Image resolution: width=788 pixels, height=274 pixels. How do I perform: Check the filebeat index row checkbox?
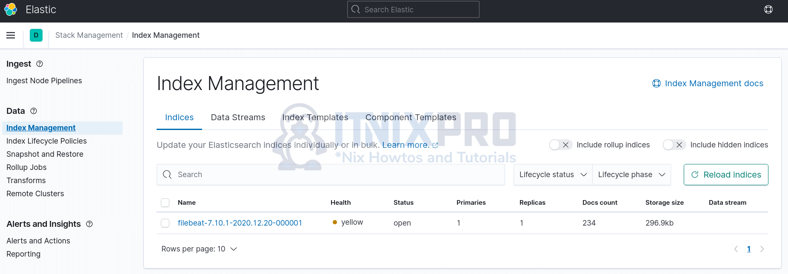coord(165,223)
